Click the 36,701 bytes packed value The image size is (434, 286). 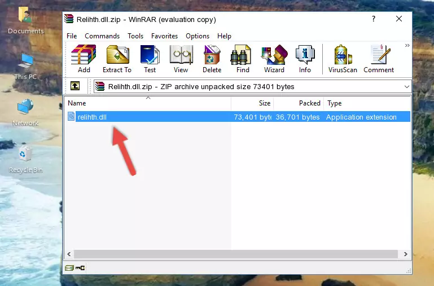[x=297, y=117]
